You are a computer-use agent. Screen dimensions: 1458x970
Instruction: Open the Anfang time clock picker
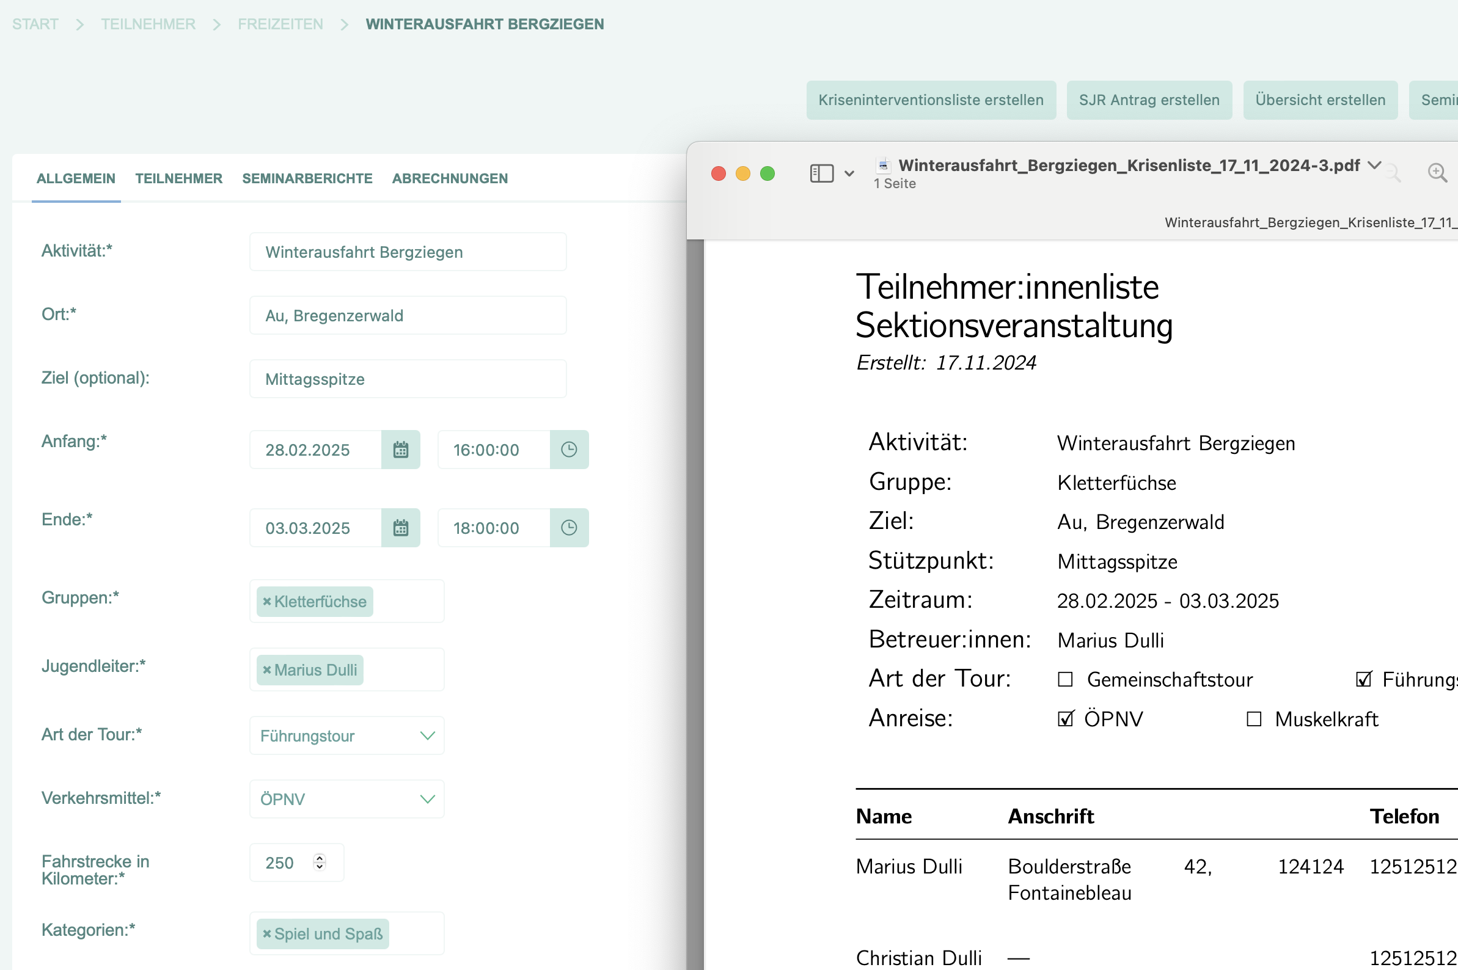point(569,450)
